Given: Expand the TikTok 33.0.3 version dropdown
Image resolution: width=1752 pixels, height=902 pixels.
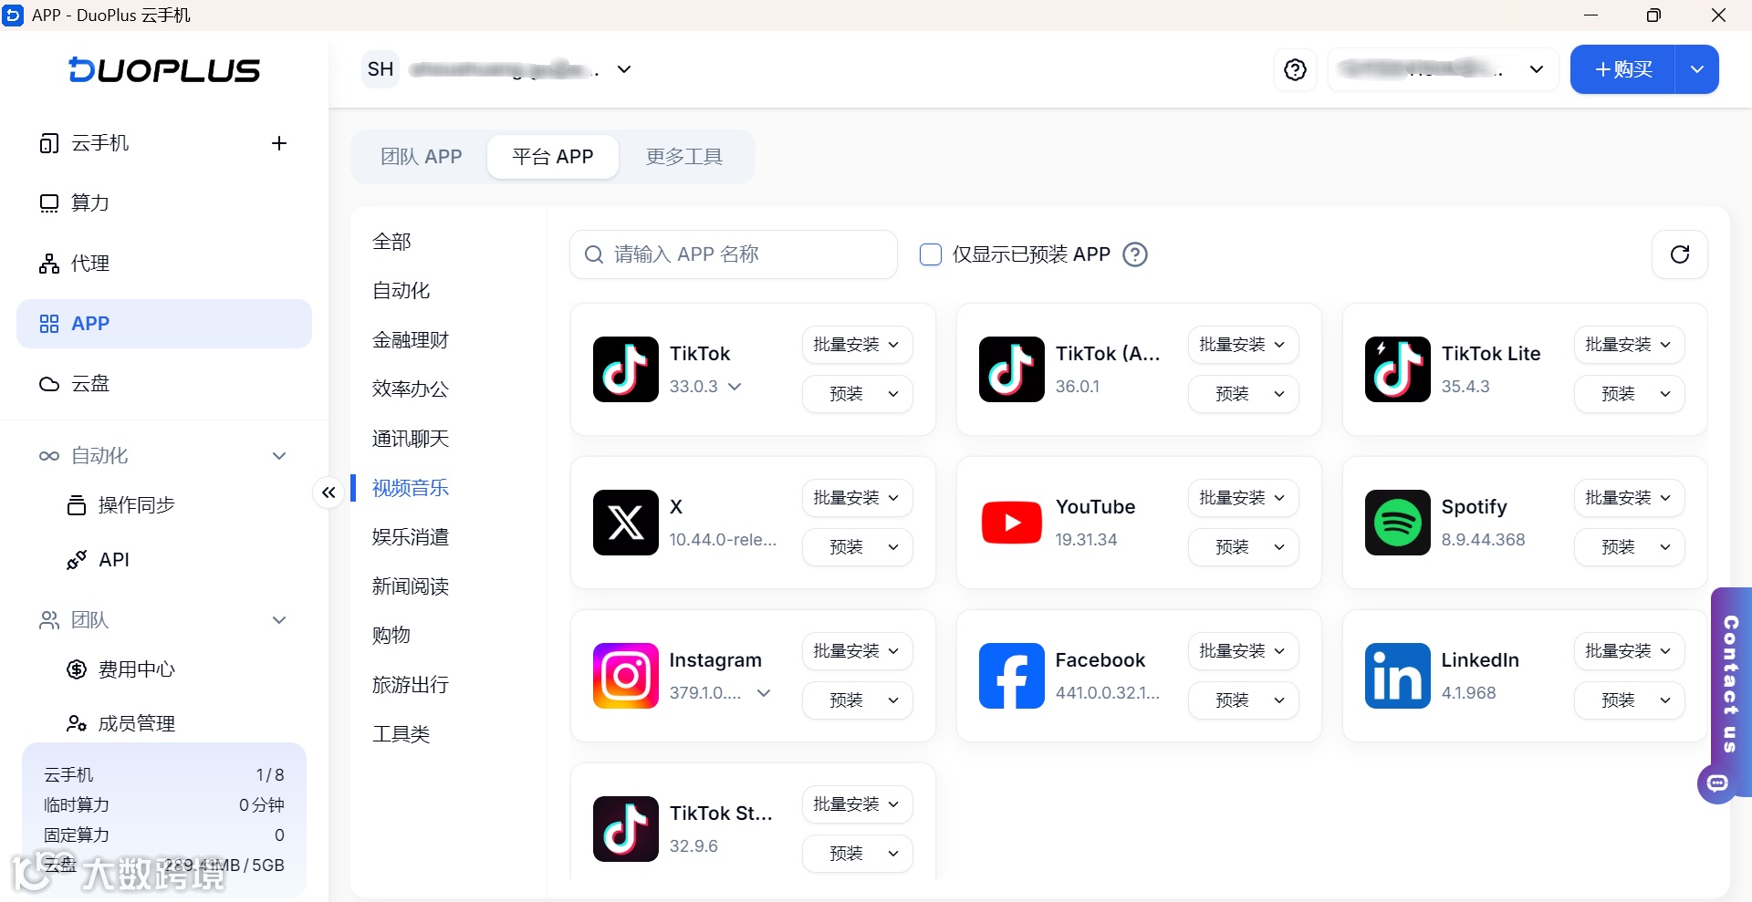Looking at the screenshot, I should (735, 387).
